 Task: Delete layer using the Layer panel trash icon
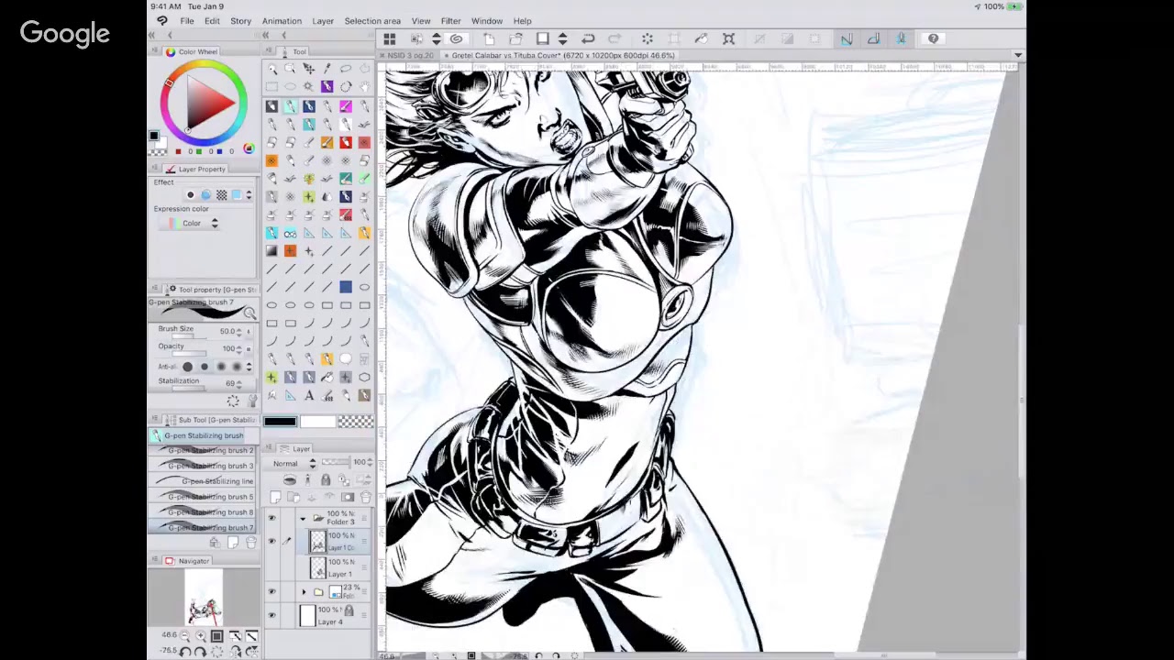pyautogui.click(x=365, y=498)
